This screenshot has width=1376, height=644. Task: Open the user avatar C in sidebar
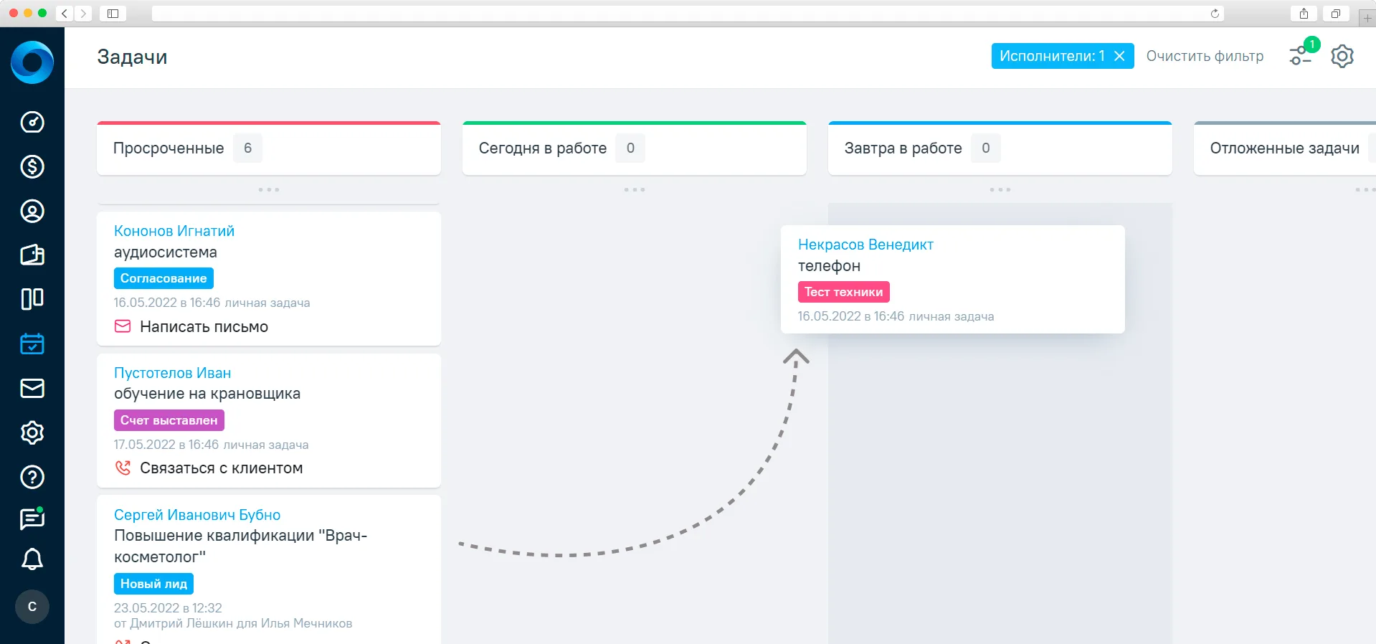tap(32, 607)
